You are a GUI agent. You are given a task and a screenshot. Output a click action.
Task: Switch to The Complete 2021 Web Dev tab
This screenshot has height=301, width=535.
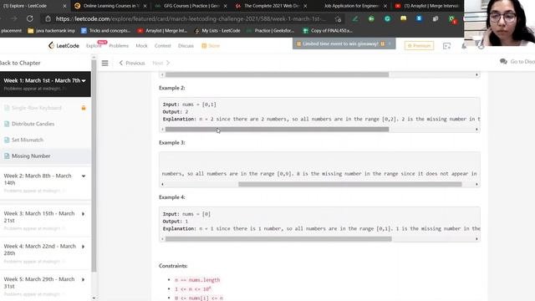tap(271, 6)
